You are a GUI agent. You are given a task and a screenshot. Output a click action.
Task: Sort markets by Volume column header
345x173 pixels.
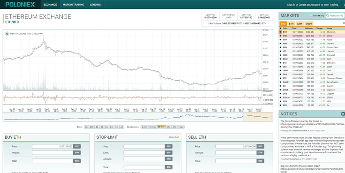click(x=308, y=29)
